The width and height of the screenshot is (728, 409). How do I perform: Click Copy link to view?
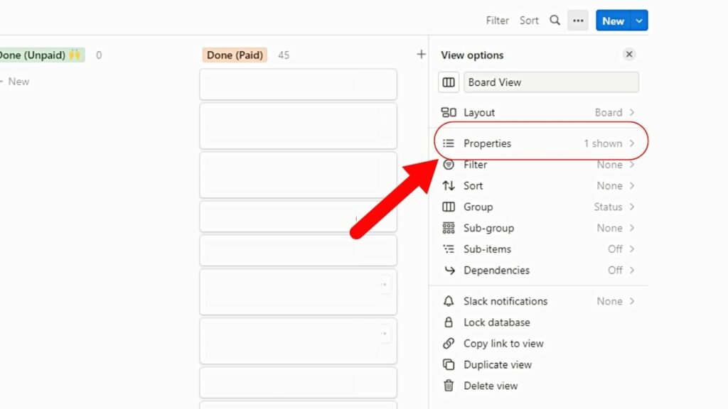[503, 344]
